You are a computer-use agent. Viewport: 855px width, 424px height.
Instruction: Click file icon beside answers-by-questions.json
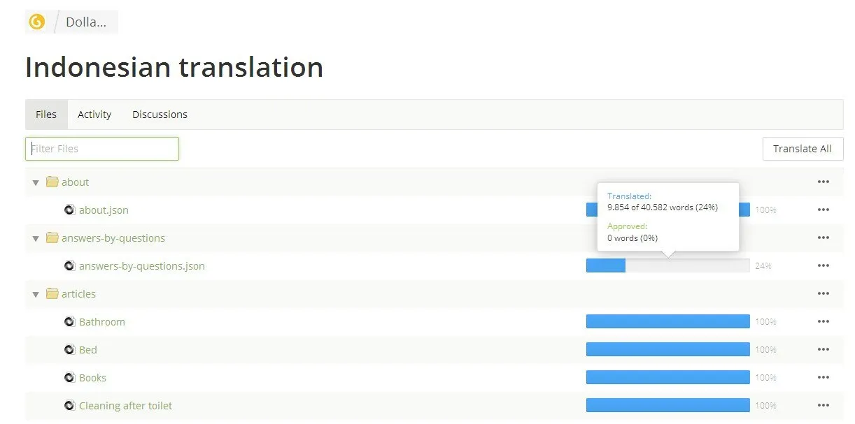click(x=69, y=266)
